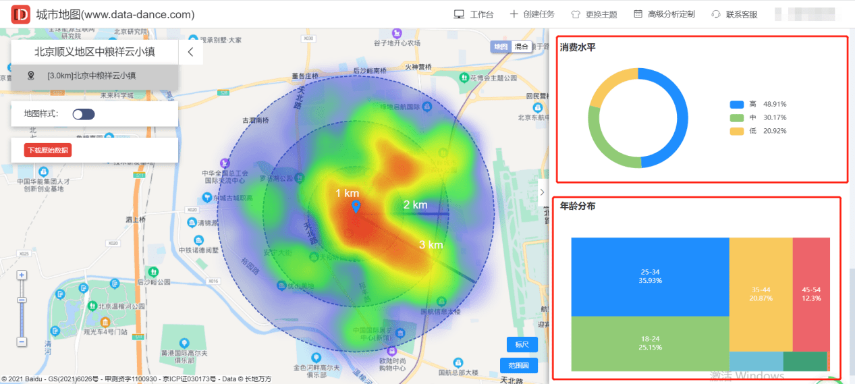Select the 45-54 block in 年龄分布 treemap

tap(811, 294)
